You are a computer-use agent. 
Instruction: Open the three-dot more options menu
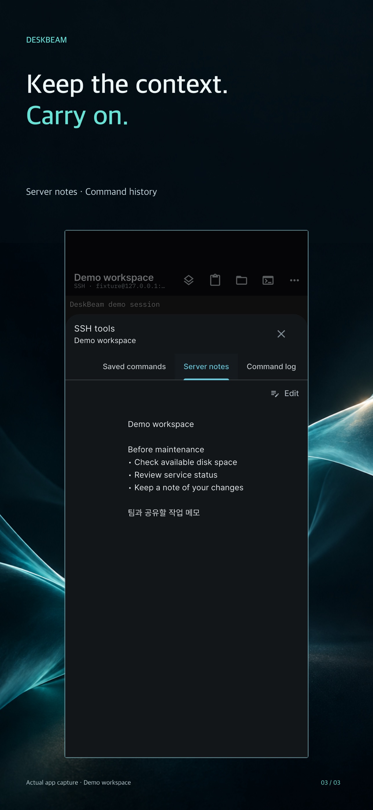click(x=294, y=280)
